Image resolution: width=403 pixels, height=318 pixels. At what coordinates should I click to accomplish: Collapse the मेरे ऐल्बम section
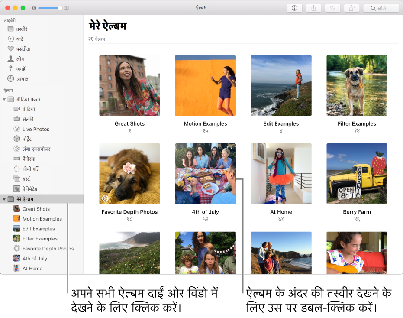4,198
